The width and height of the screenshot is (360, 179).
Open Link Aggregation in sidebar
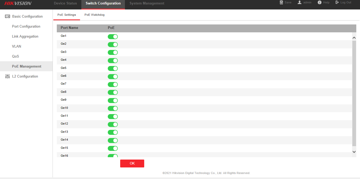(x=25, y=37)
